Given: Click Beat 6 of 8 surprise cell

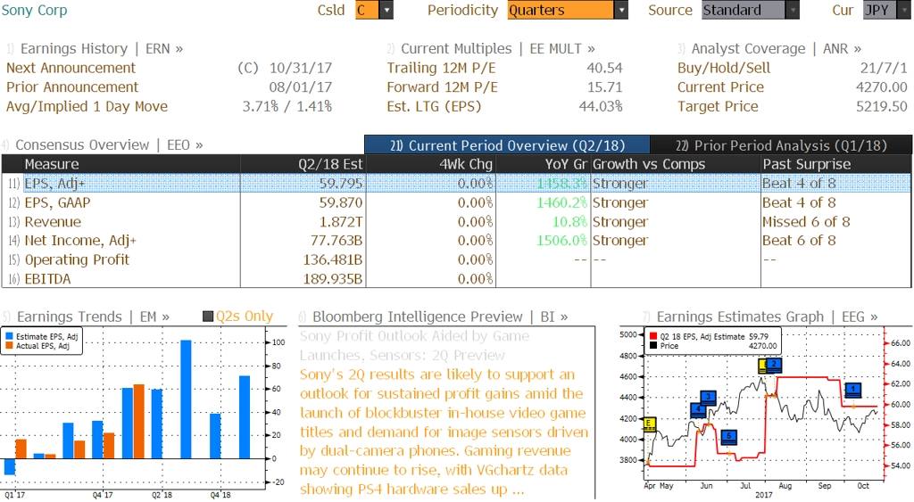Looking at the screenshot, I should [x=799, y=241].
